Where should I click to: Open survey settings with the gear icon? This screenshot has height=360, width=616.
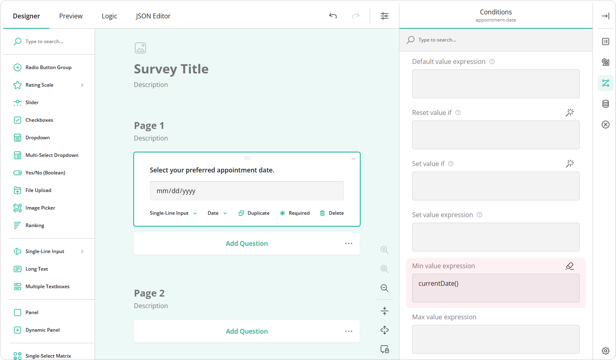pos(606,350)
